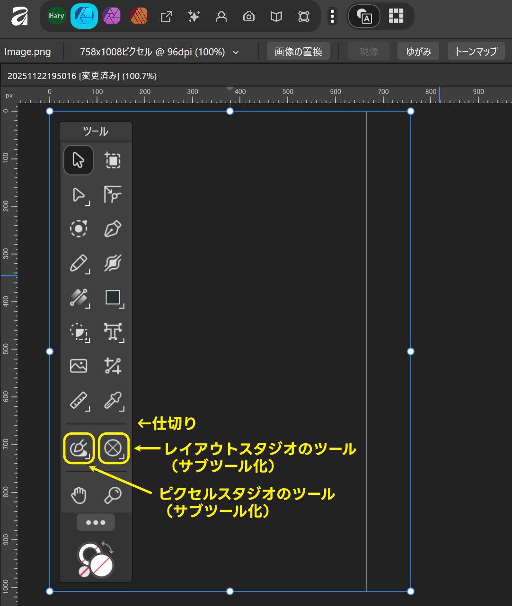Click the Image.png label in context bar
512x606 pixels.
coord(27,52)
